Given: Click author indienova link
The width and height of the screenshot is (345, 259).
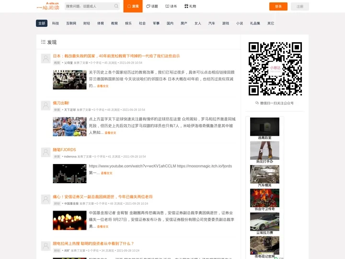Looking at the screenshot, I should [x=70, y=156].
